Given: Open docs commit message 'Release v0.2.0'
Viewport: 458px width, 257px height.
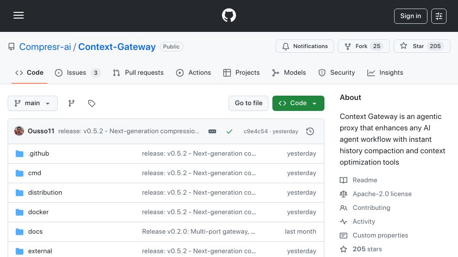Looking at the screenshot, I should tap(198, 232).
